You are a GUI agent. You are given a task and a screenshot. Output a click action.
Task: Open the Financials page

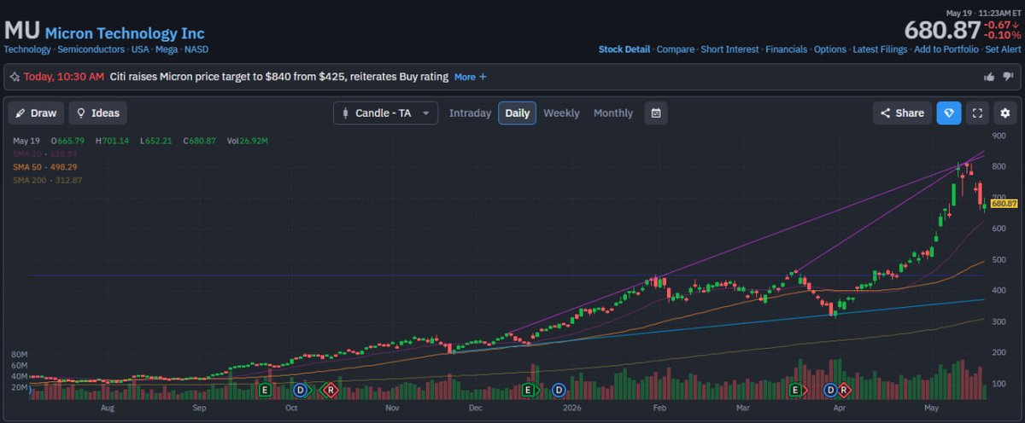(786, 49)
